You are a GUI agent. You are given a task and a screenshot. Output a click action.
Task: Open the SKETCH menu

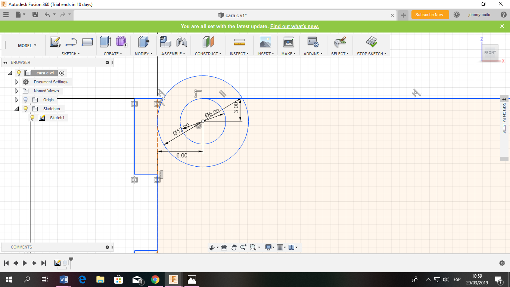pos(71,54)
